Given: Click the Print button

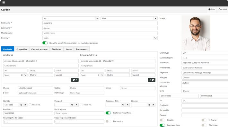Looking at the screenshot, I should tap(212, 9).
